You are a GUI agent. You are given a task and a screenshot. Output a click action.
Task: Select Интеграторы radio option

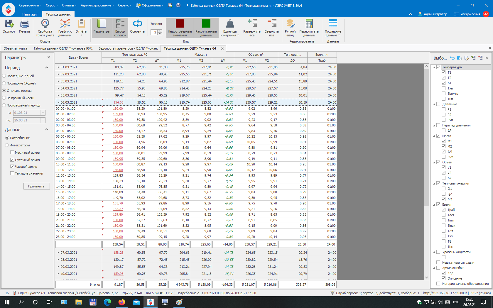pos(7,145)
